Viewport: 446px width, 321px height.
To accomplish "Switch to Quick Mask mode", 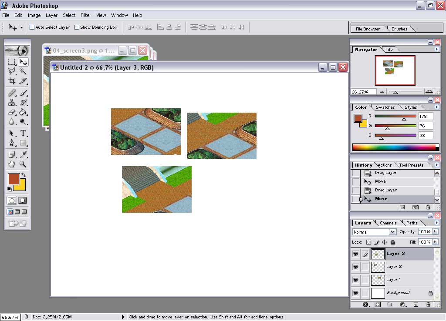I will click(23, 200).
